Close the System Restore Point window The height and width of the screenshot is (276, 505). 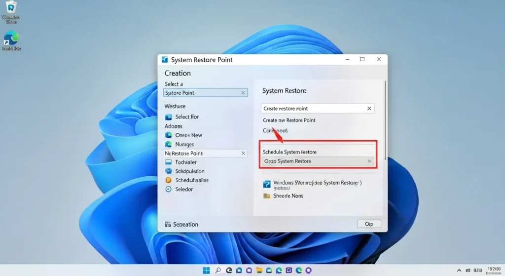click(x=379, y=59)
